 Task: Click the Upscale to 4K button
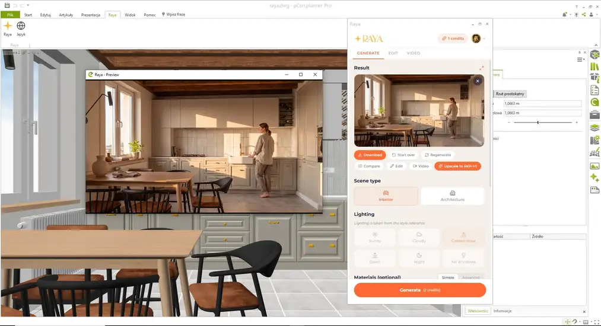457,166
